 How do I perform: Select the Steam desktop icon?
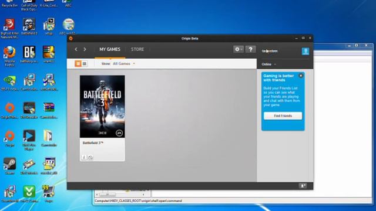[x=9, y=166]
